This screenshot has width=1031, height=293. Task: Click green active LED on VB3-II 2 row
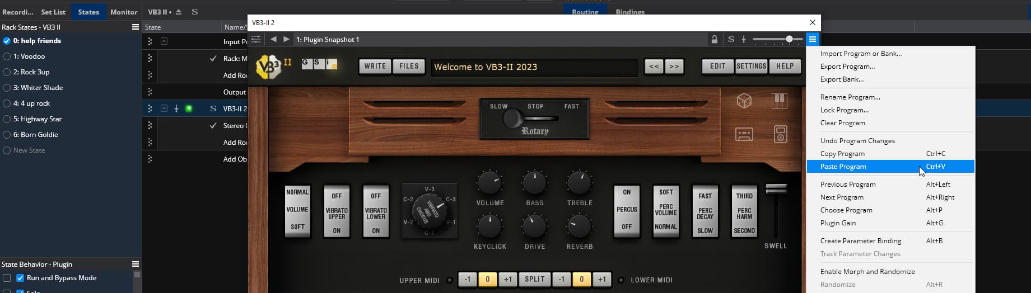189,108
